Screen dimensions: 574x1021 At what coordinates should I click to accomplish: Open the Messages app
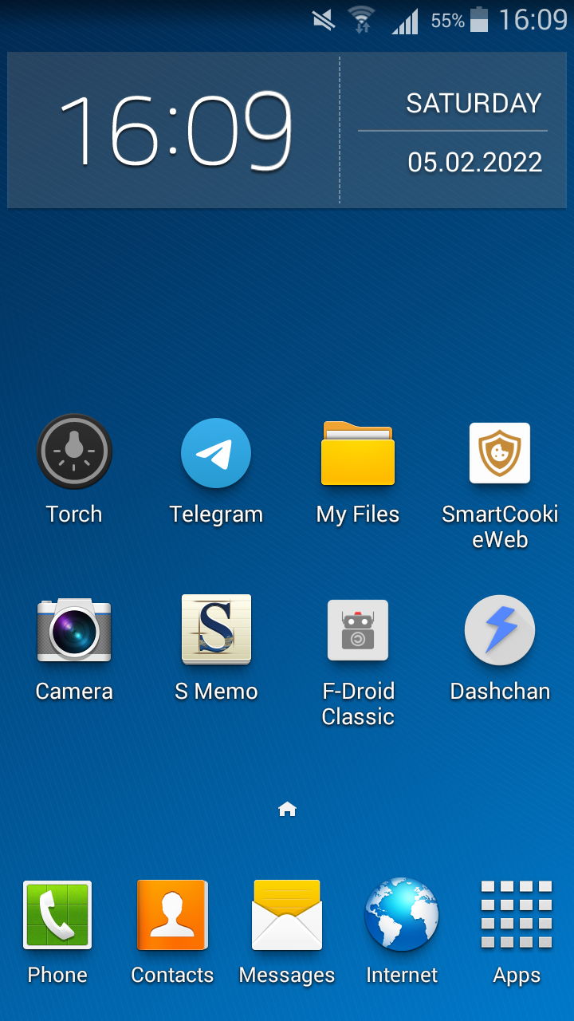pos(287,915)
